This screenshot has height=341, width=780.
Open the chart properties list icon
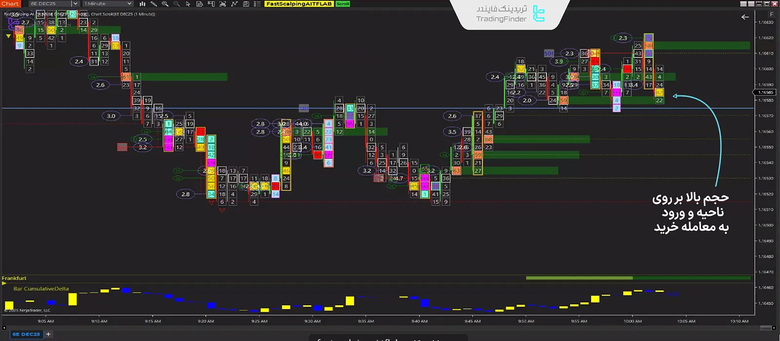[x=257, y=4]
